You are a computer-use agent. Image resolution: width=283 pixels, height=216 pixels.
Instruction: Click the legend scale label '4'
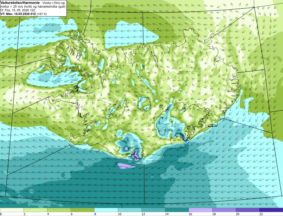coord(48,214)
